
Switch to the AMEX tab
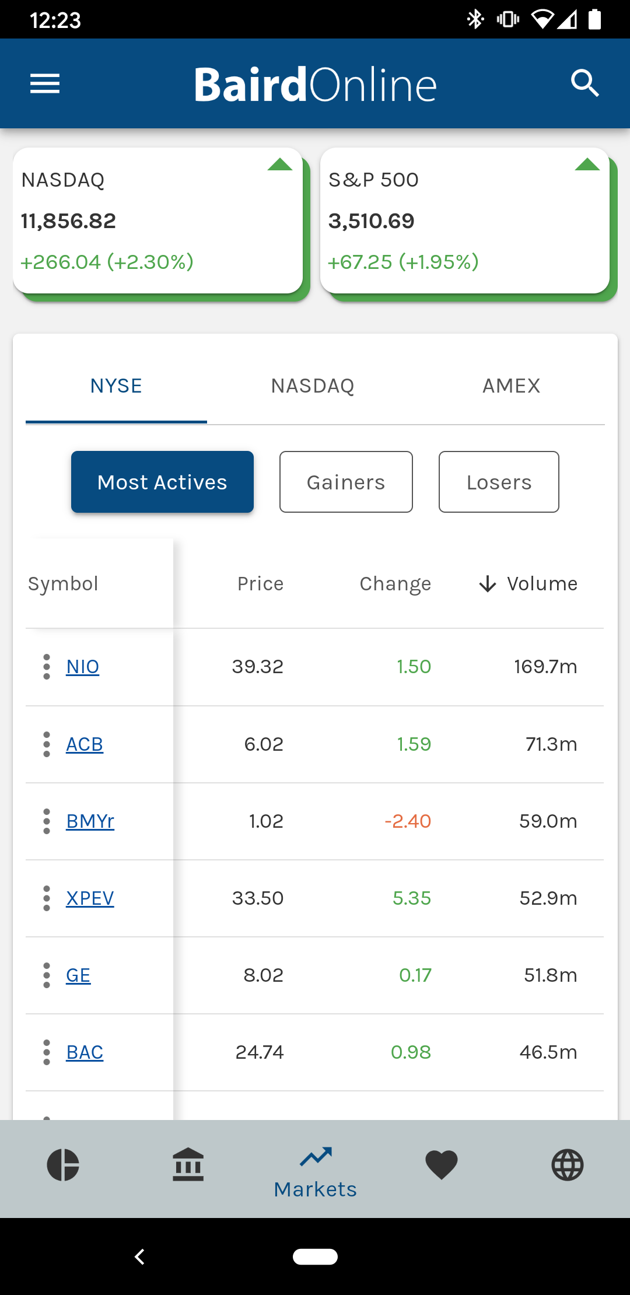(512, 386)
